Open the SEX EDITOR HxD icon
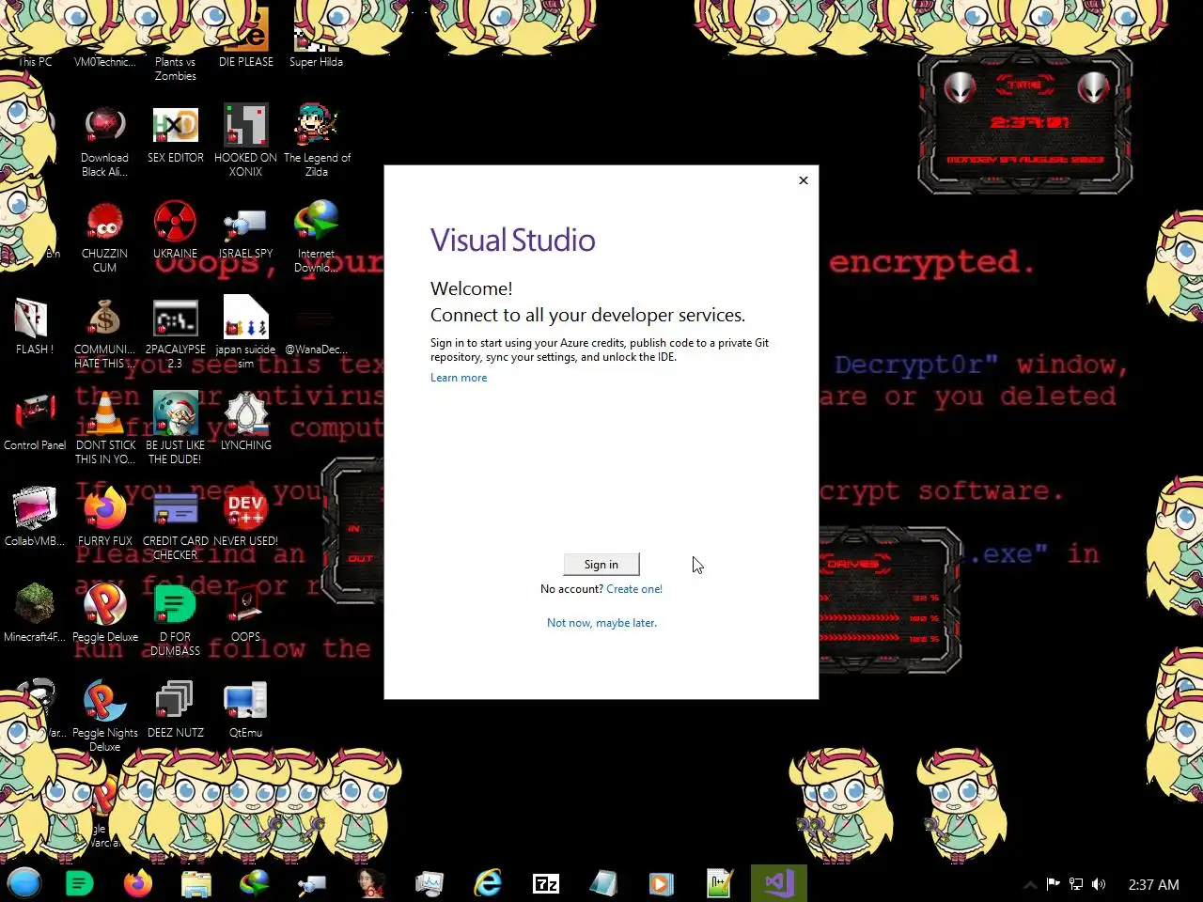Image resolution: width=1203 pixels, height=902 pixels. point(176,134)
